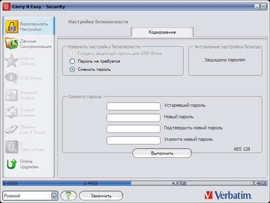Focus the 'Подтвердить новый пароль' input field
The width and height of the screenshot is (270, 203).
tap(133, 129)
